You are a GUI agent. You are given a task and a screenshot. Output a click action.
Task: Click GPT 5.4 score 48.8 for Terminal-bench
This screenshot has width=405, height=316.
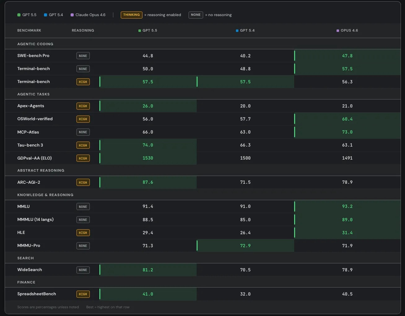click(245, 69)
